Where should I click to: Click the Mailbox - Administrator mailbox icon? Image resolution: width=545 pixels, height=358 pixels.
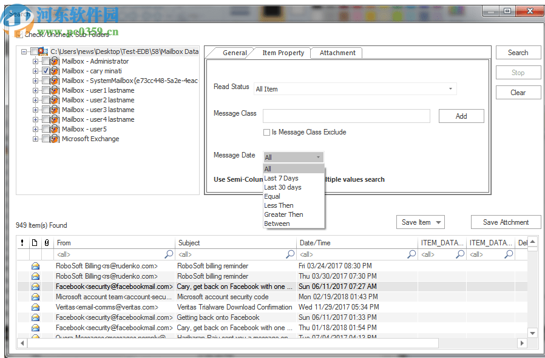coord(54,61)
